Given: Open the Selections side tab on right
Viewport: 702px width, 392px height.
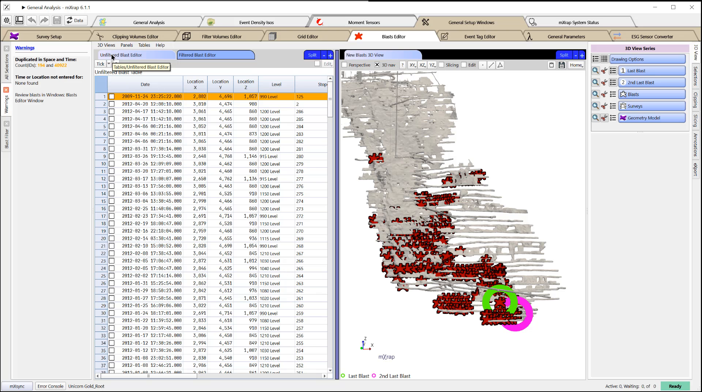Looking at the screenshot, I should (695, 76).
